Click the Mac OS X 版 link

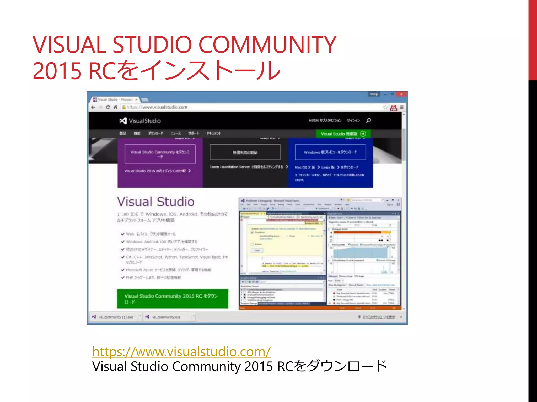tap(307, 167)
